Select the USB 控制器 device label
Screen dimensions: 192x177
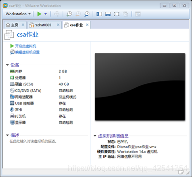point(25,103)
